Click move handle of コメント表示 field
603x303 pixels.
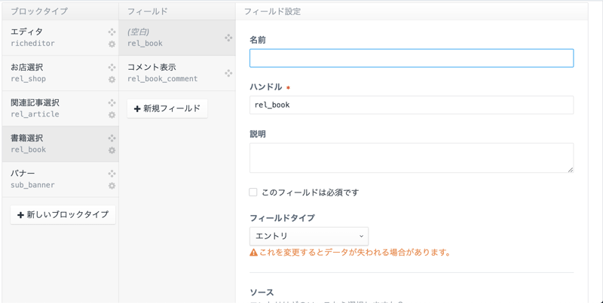228,73
